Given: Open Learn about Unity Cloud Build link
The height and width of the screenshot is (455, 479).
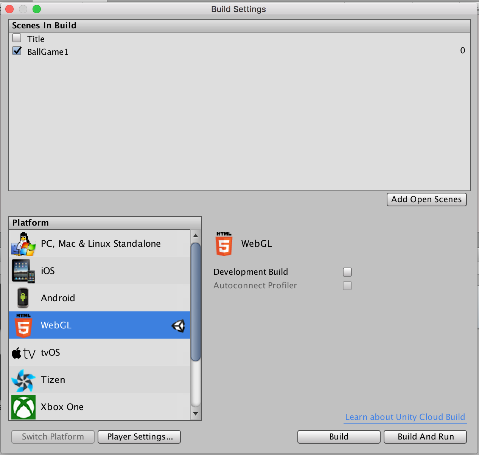Looking at the screenshot, I should [x=405, y=417].
